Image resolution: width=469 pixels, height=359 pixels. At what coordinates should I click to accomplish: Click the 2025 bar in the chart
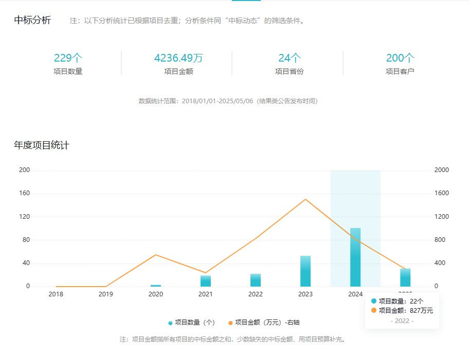[405, 278]
